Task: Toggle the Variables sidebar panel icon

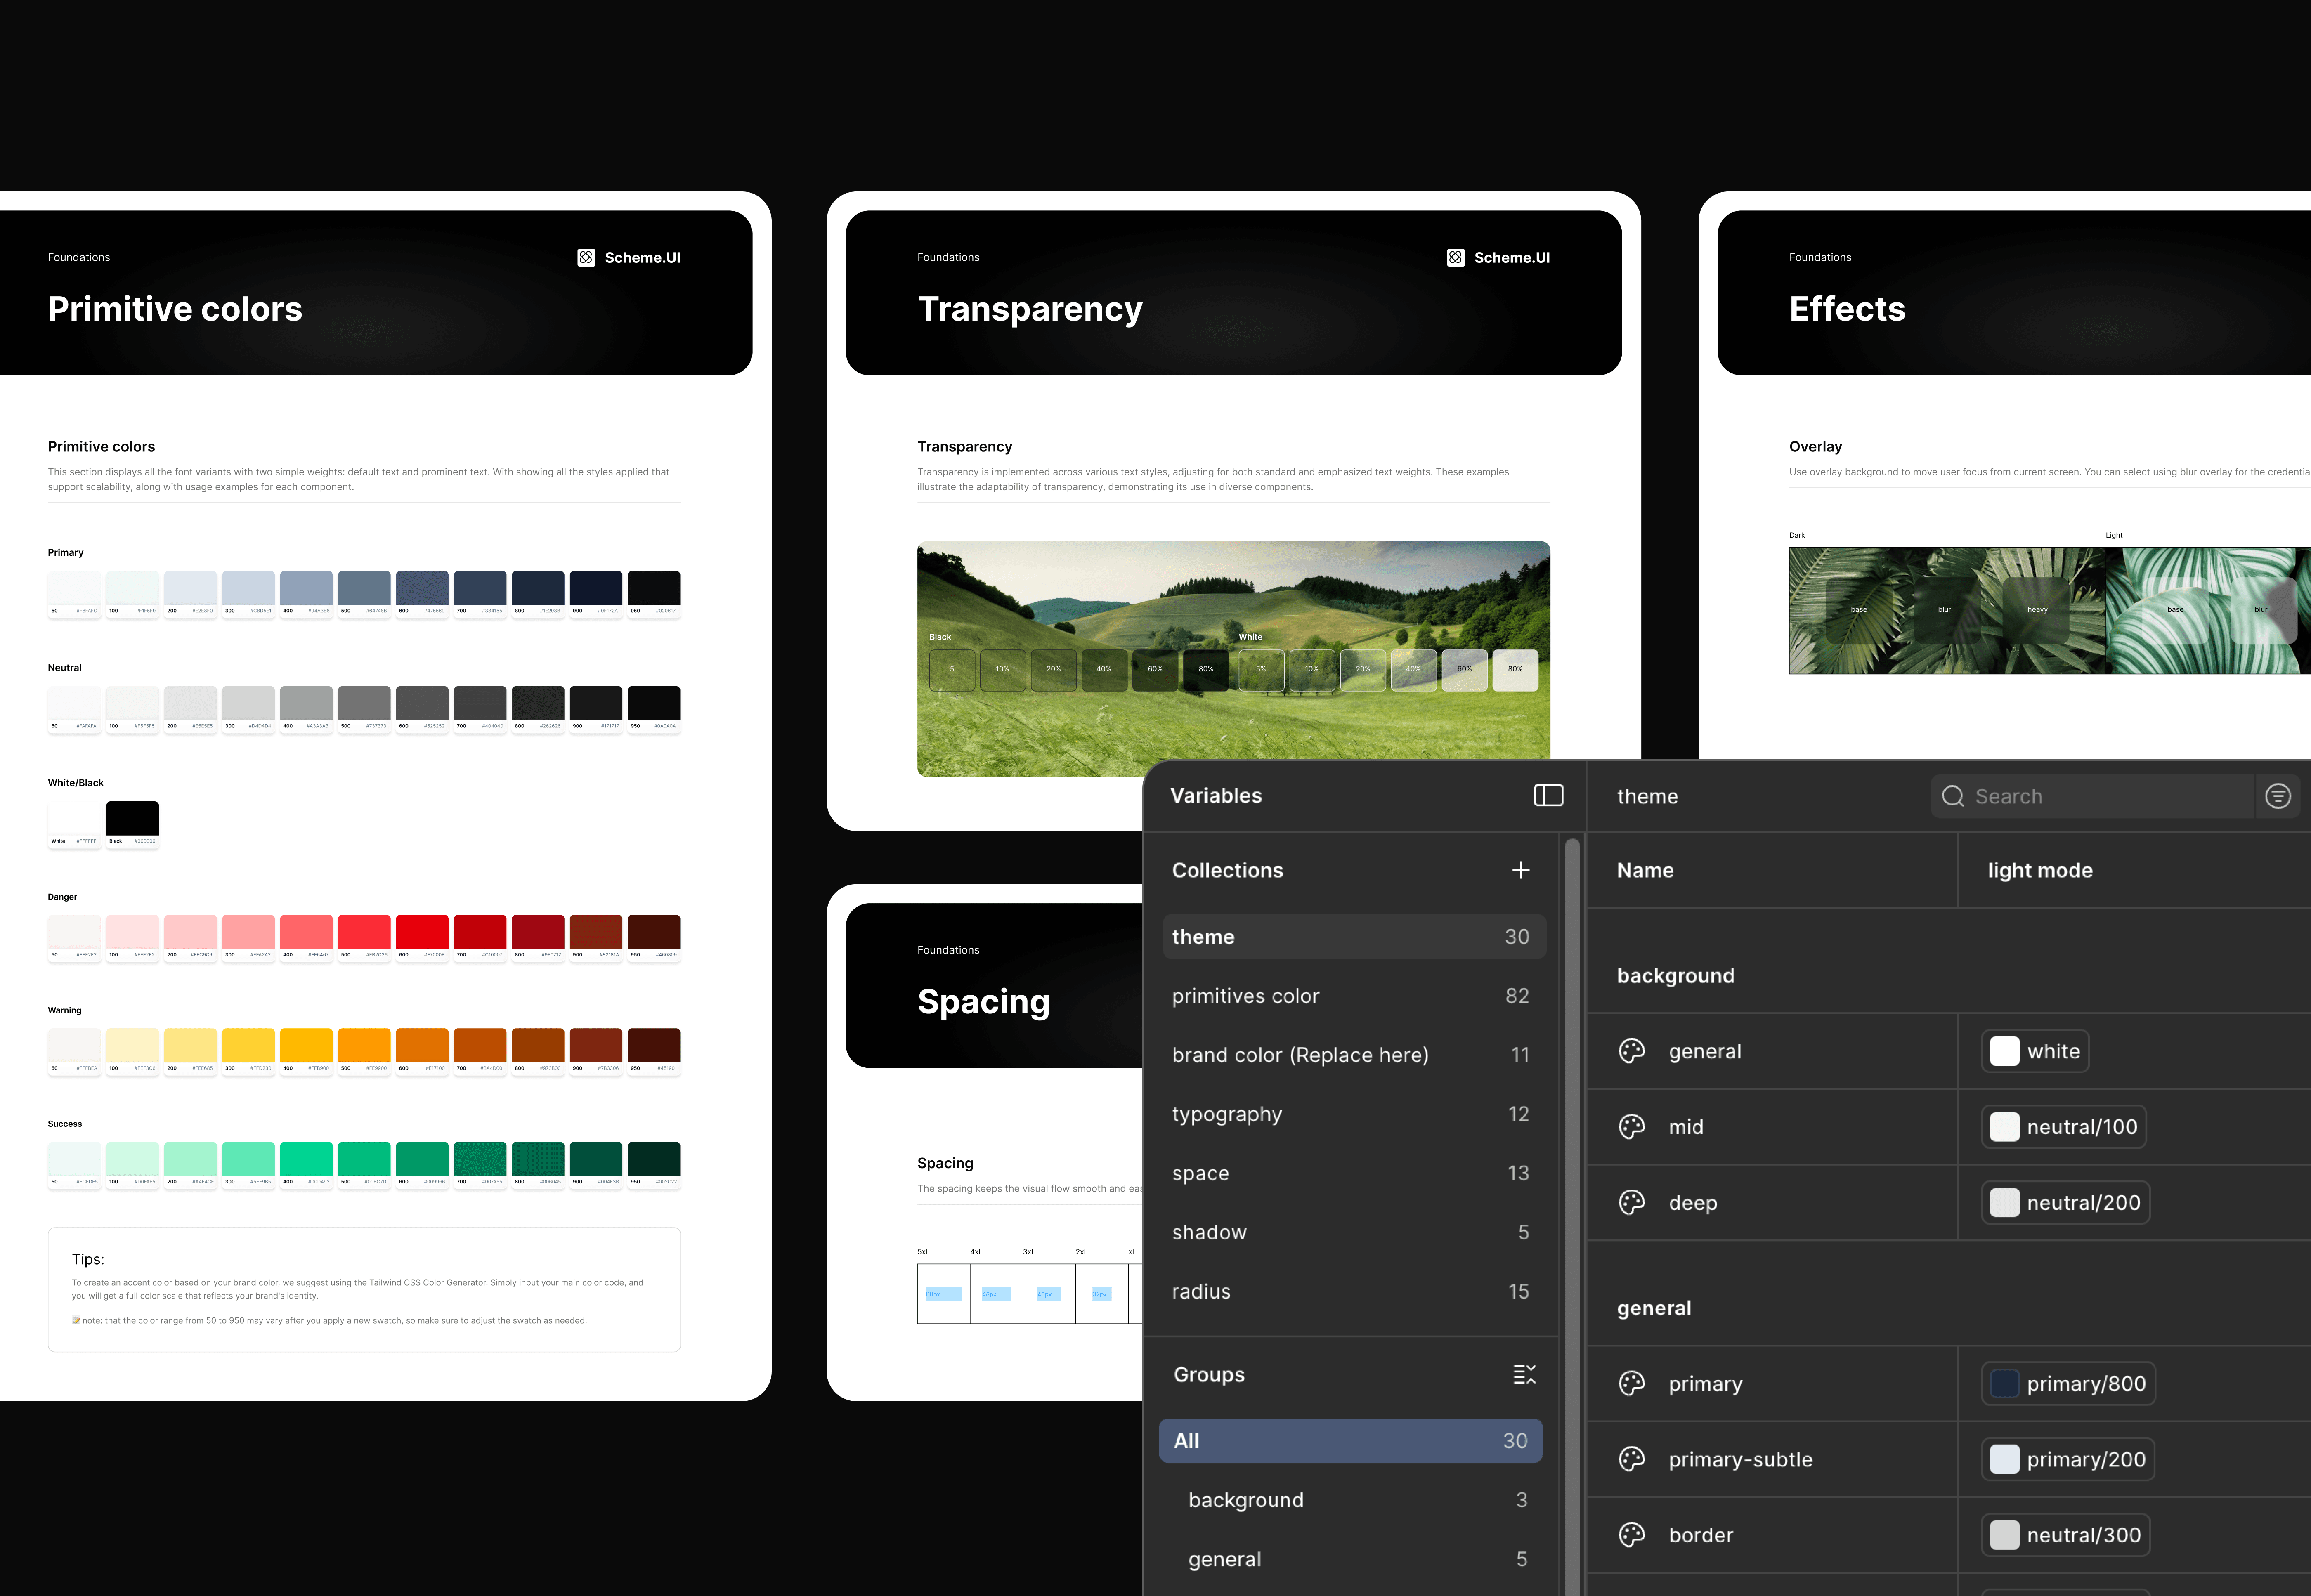Action: coord(1548,795)
